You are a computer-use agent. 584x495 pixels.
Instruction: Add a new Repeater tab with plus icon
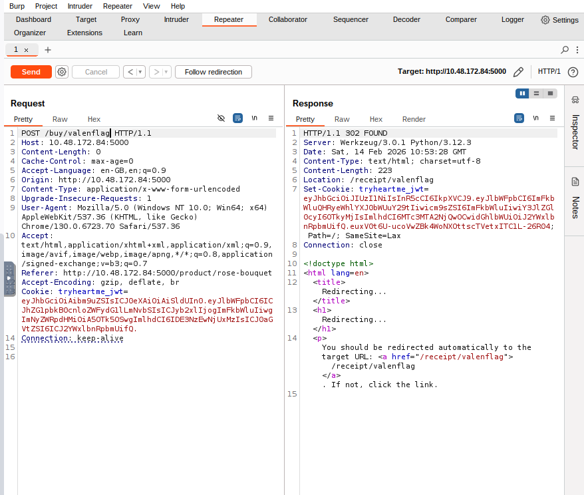[x=48, y=50]
